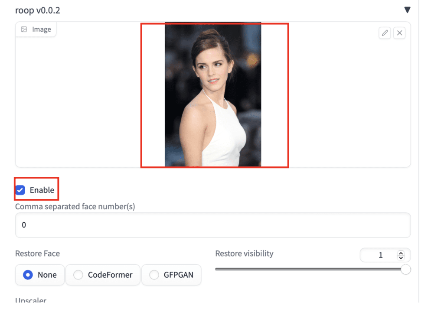The image size is (444, 315).
Task: Click the uploaded source face photo
Action: pos(213,95)
